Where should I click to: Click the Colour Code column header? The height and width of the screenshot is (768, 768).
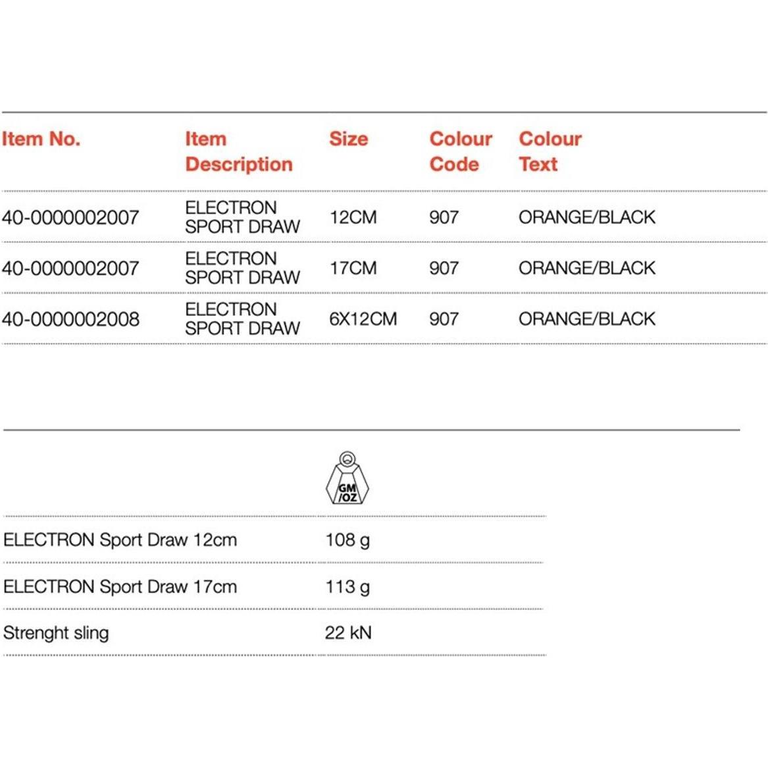460,151
